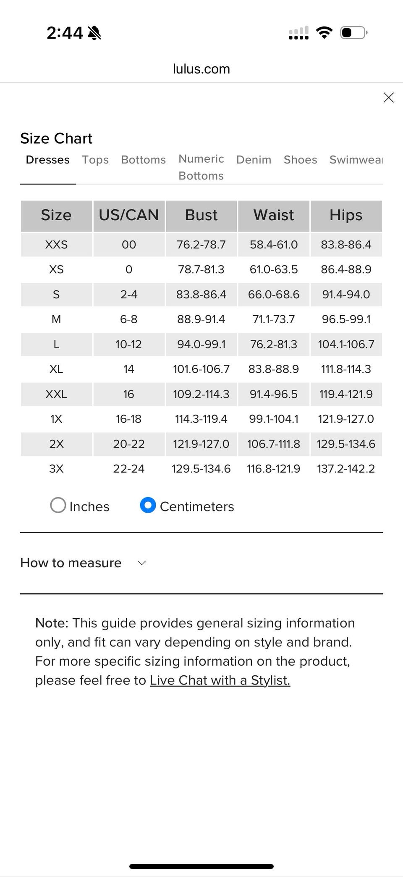Tap the battery indicator icon
The width and height of the screenshot is (403, 877).
(x=353, y=32)
